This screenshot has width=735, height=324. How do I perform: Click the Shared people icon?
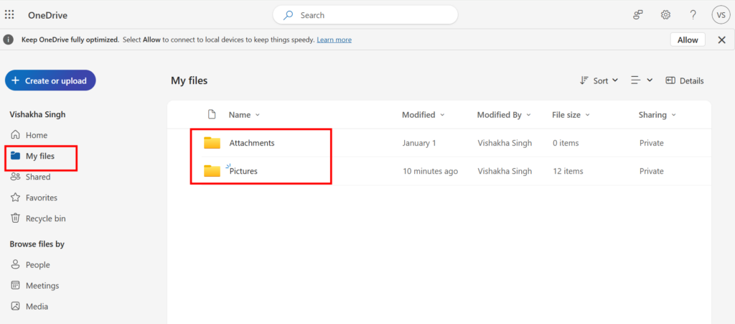(x=16, y=177)
